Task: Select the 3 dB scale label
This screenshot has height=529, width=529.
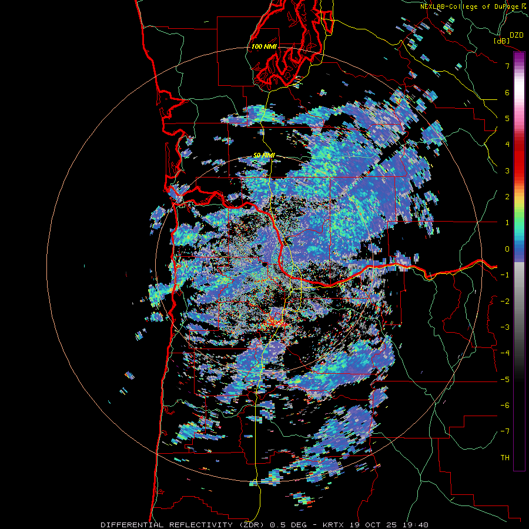Action: coord(507,170)
